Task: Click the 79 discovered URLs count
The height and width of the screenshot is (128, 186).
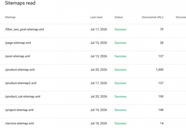Action: coord(162,29)
